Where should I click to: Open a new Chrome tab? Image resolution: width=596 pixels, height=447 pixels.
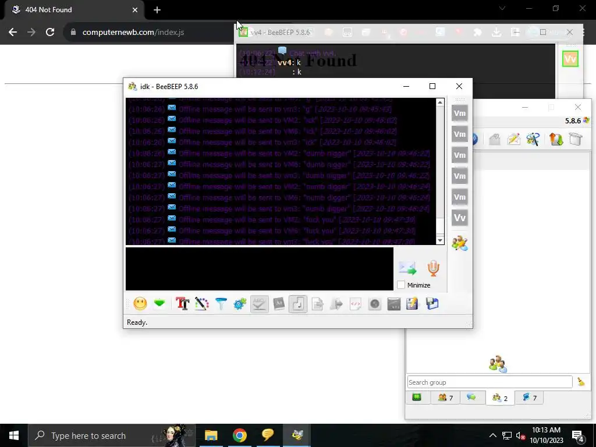tap(157, 10)
